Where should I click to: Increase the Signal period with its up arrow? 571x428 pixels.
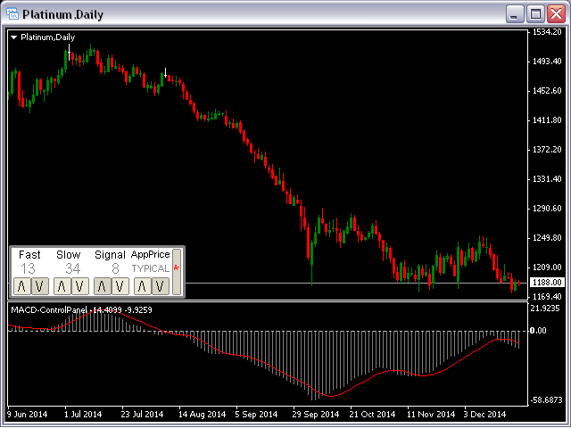(102, 286)
